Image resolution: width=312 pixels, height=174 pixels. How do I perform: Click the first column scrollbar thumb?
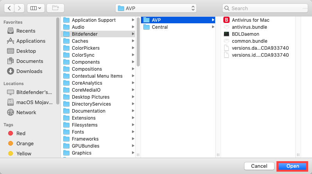click(x=138, y=42)
